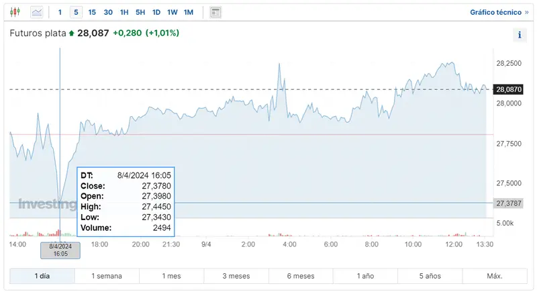This screenshot has width=537, height=294.
Task: Click the double chevron after Gráfico técnico
Action: pos(526,12)
